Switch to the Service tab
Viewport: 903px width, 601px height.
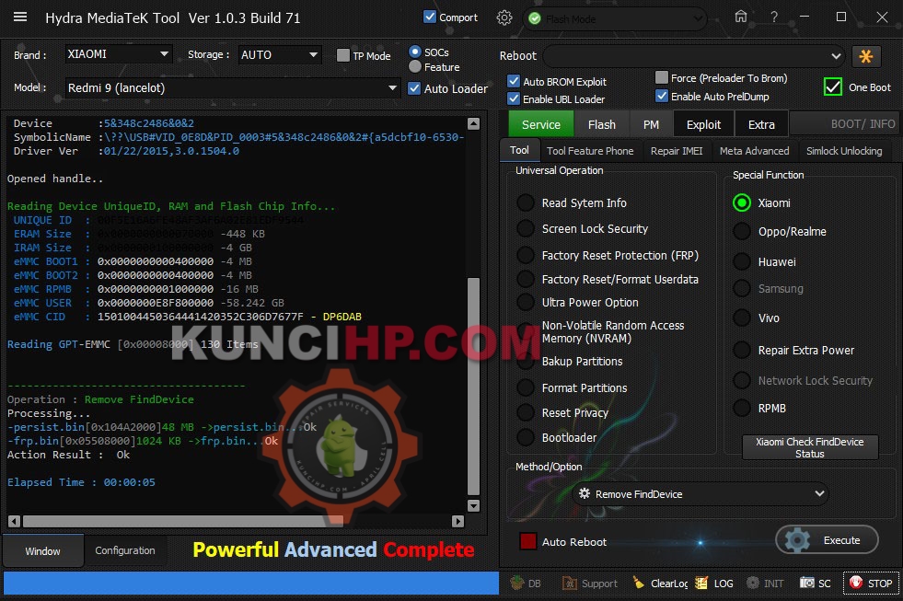(x=540, y=124)
